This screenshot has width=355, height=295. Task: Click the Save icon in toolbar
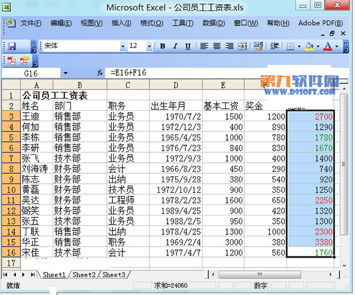click(x=12, y=46)
